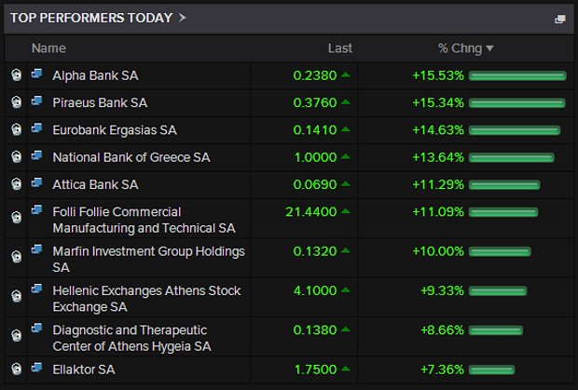This screenshot has height=390, width=578.
Task: Click last price 1.7500
Action: pos(315,370)
